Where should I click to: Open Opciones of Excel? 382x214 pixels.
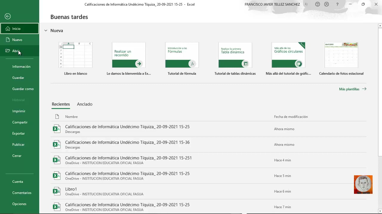(x=19, y=204)
